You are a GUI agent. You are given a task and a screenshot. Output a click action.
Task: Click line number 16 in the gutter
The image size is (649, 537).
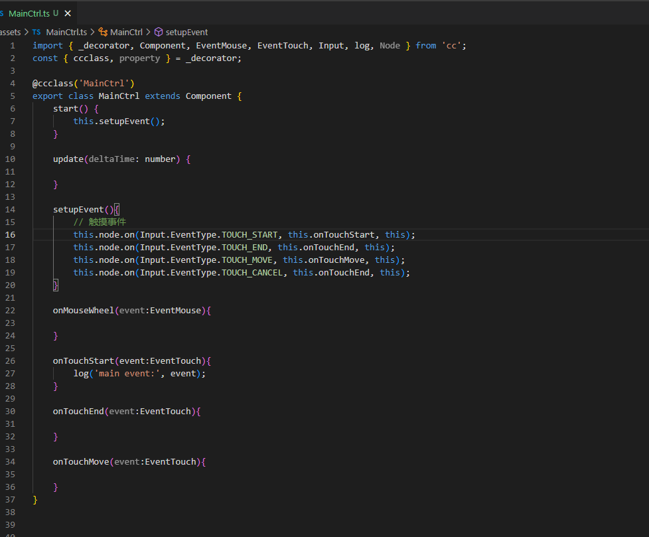(11, 235)
